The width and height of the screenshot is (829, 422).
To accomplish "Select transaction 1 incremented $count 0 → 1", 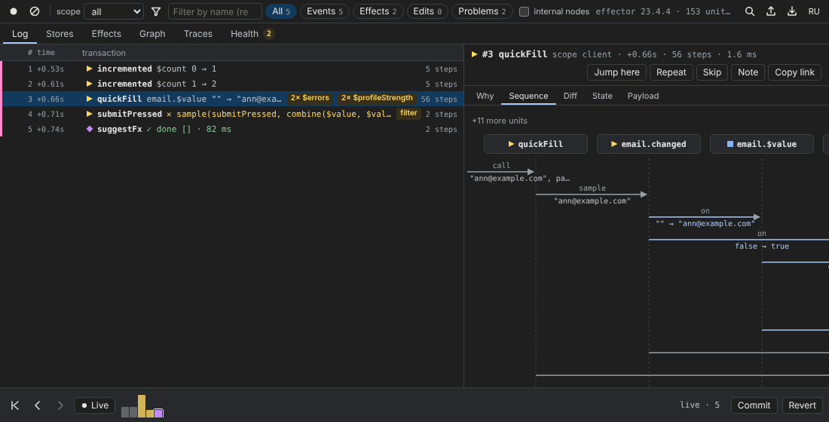I will 231,69.
